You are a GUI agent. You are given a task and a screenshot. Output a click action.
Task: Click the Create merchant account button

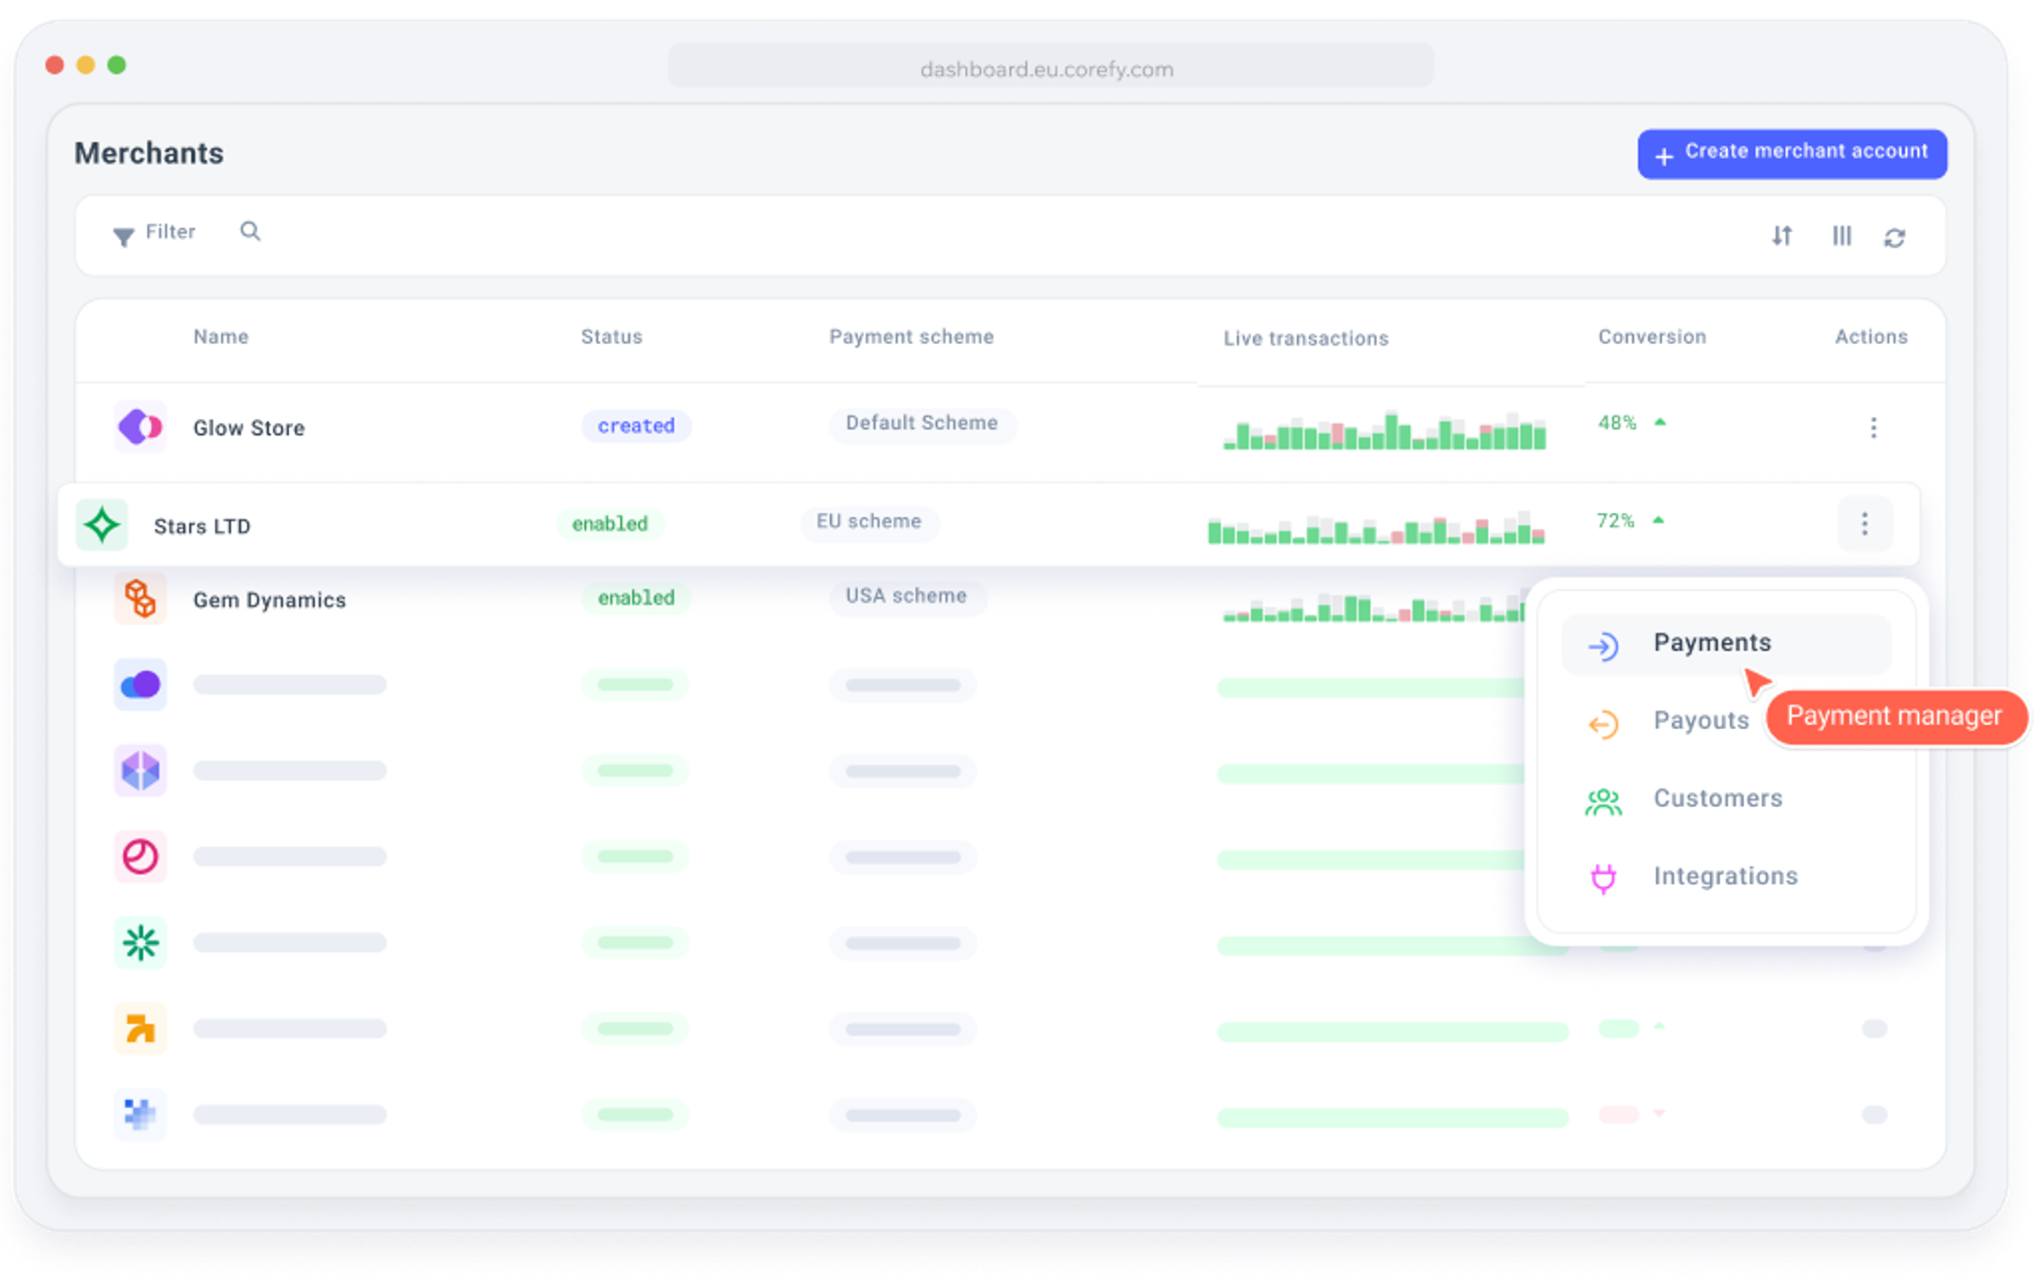1791,153
